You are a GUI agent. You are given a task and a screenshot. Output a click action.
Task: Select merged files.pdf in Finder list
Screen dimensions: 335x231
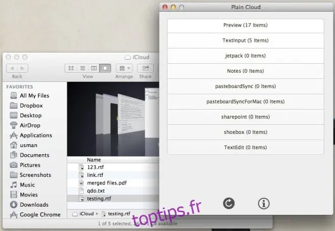pyautogui.click(x=113, y=183)
